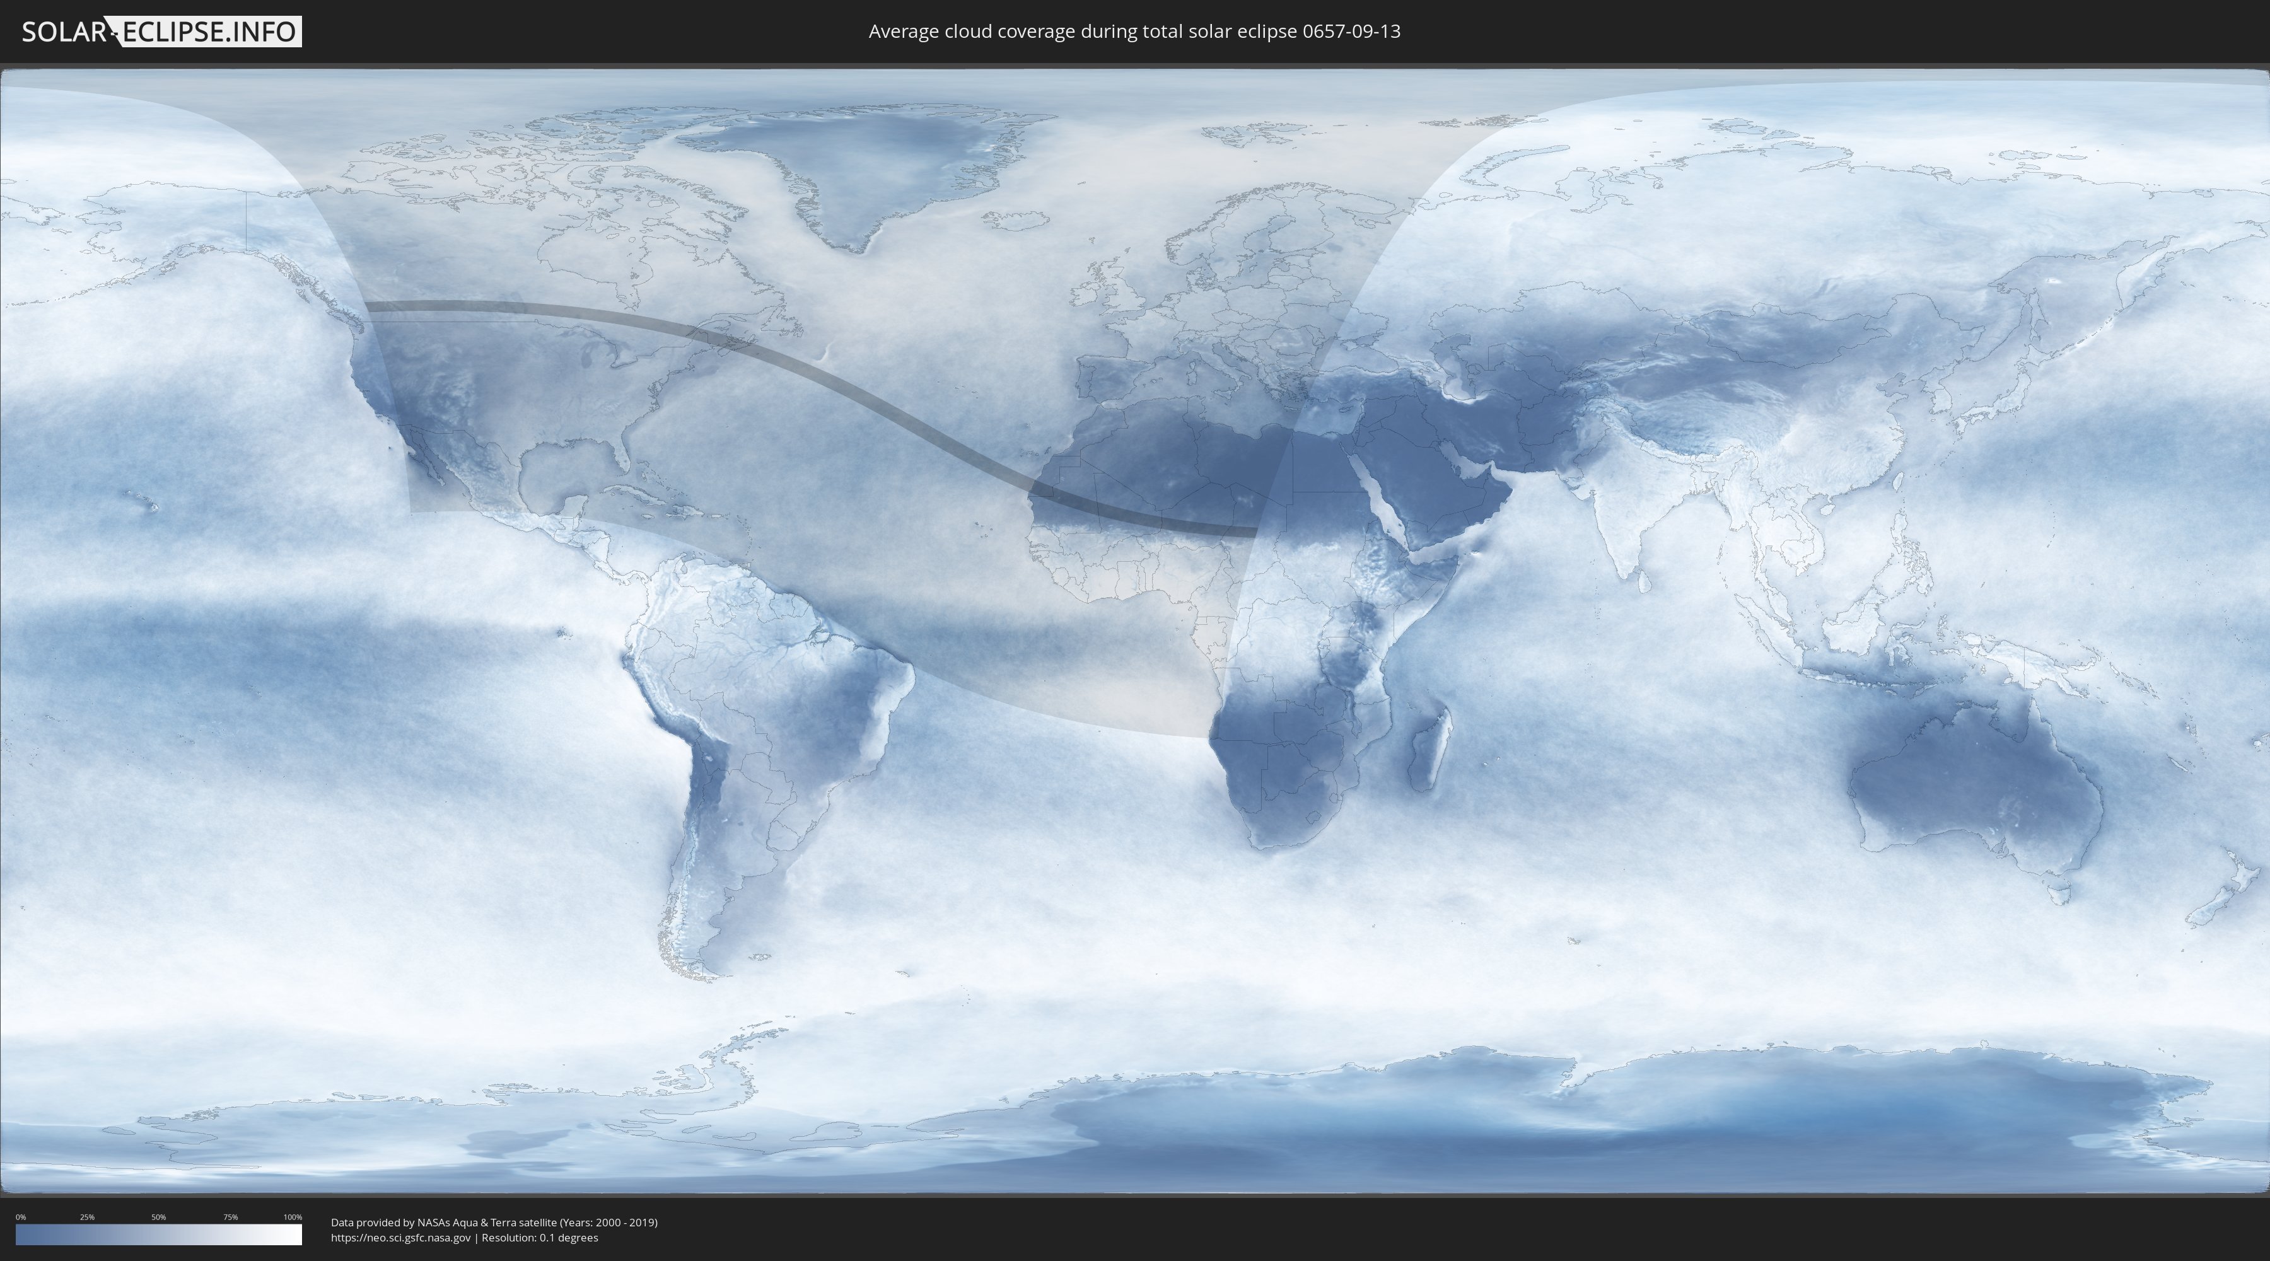Click the 25% legend label

click(x=87, y=1217)
